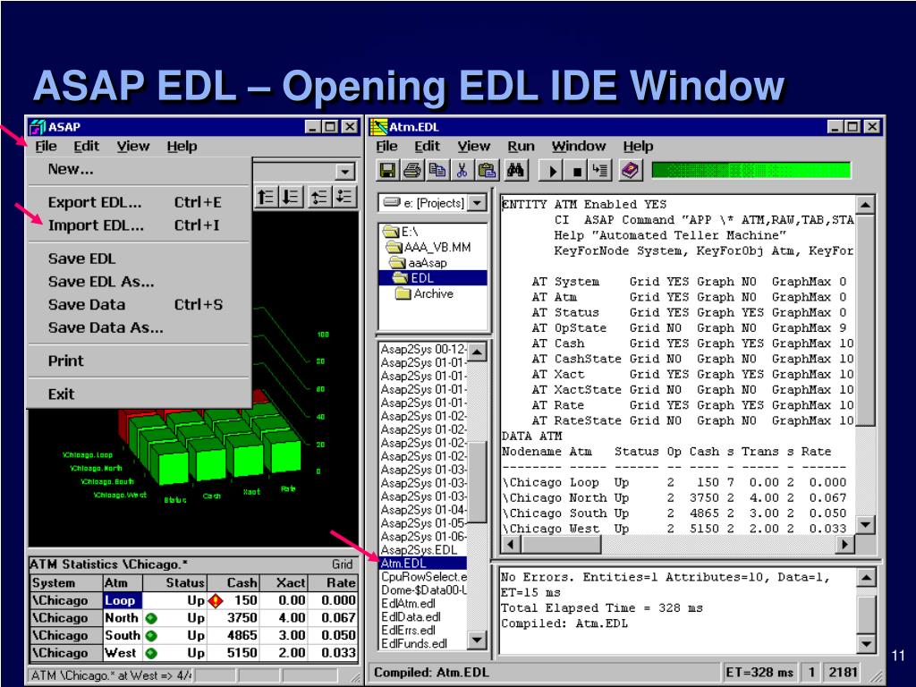Open the Edit menu in ASAP window
The image size is (916, 687).
[86, 147]
